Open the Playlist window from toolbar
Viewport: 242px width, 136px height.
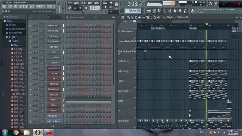tap(149, 11)
